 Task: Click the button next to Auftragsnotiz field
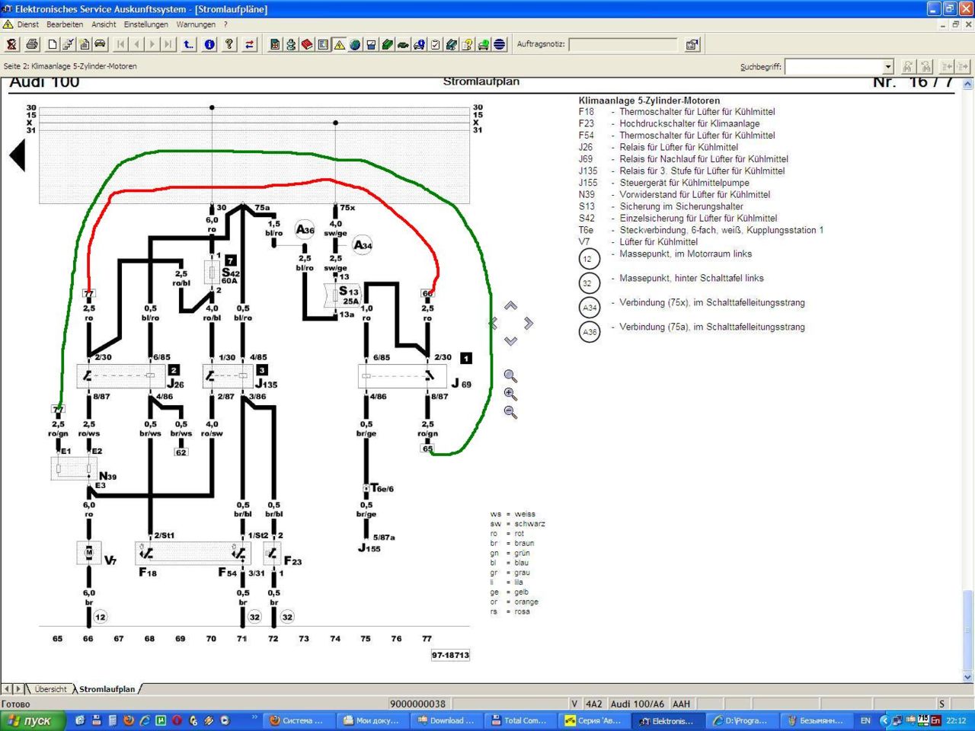pos(692,44)
